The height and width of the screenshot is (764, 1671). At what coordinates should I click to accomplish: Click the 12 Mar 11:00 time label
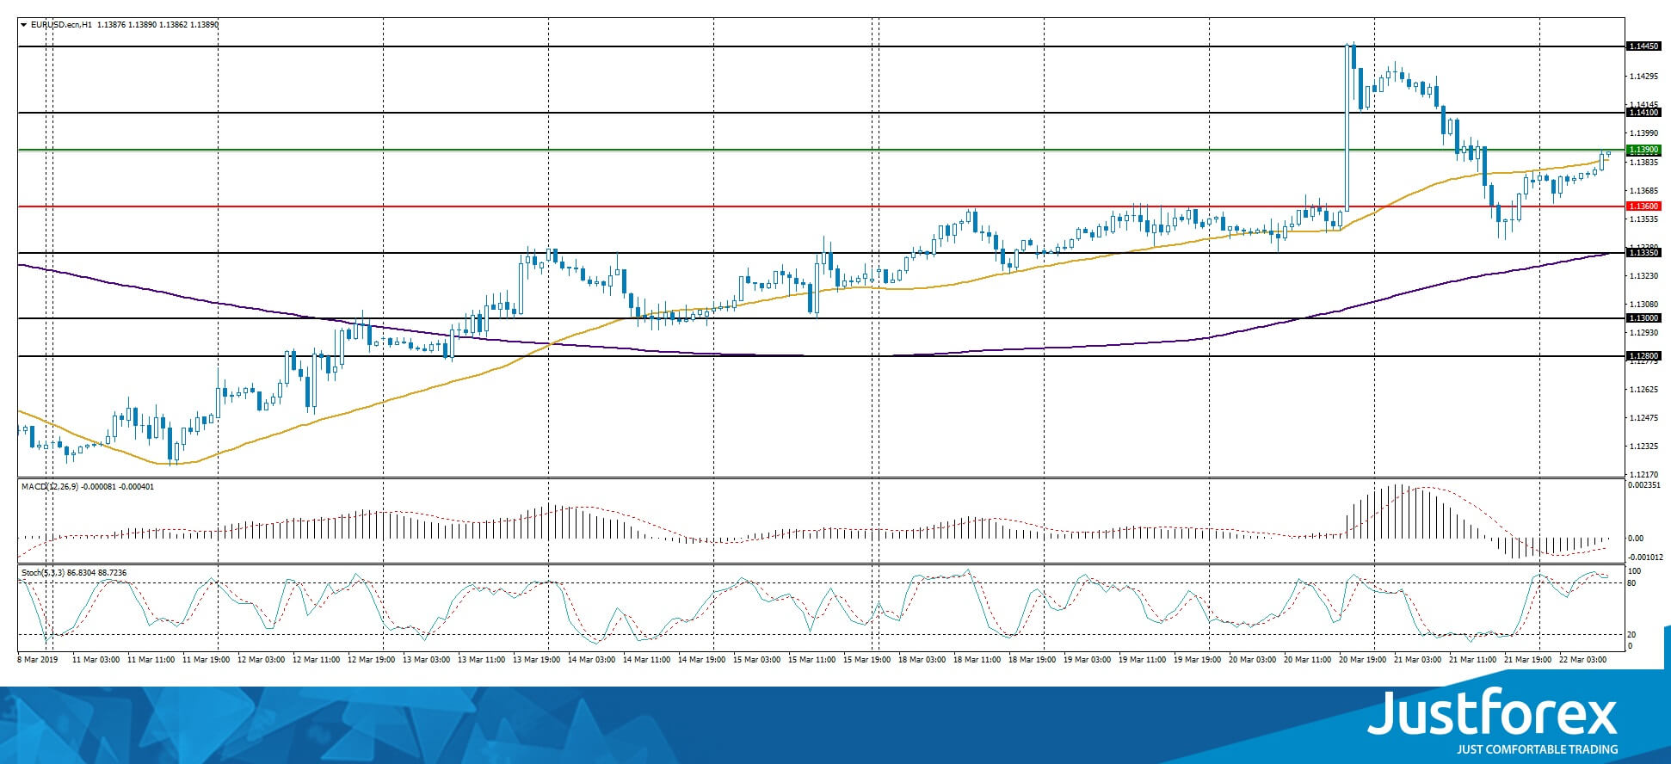pyautogui.click(x=317, y=660)
